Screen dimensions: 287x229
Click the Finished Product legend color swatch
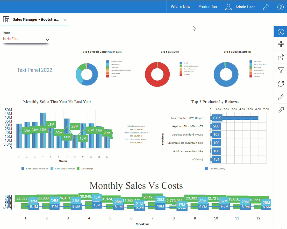[107, 62]
